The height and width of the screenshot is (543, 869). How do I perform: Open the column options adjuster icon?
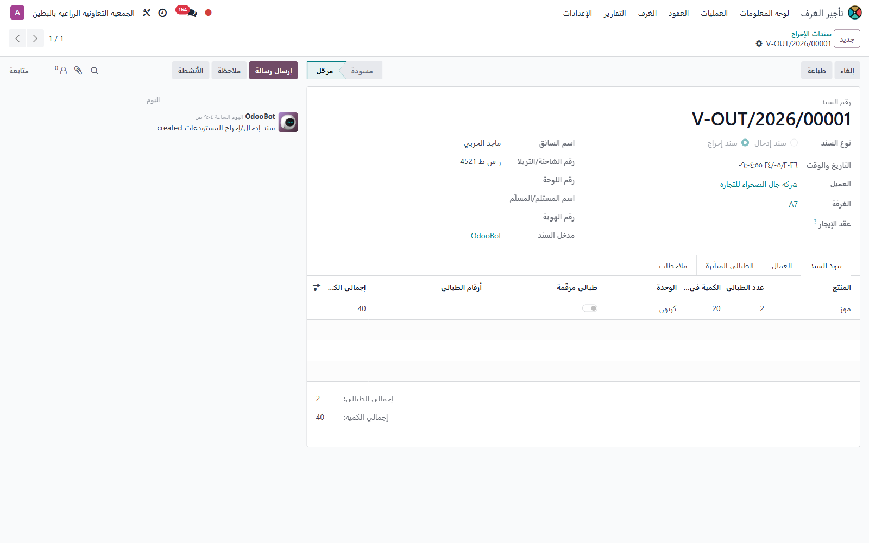click(x=317, y=287)
